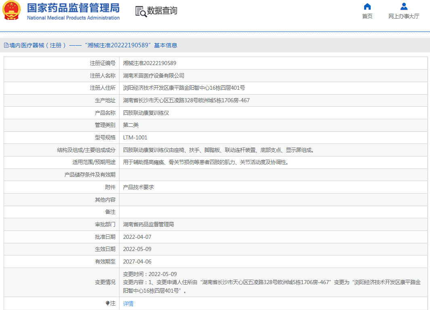The image size is (430, 310).
Task: Click the user icon above 网上办事大厅
Action: [404, 6]
